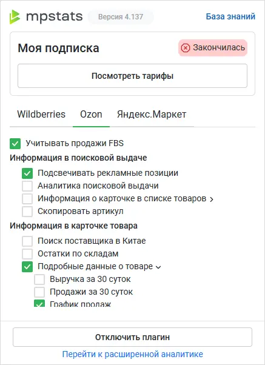The width and height of the screenshot is (265, 365).
Task: Select the Ozon tab
Action: (x=91, y=115)
